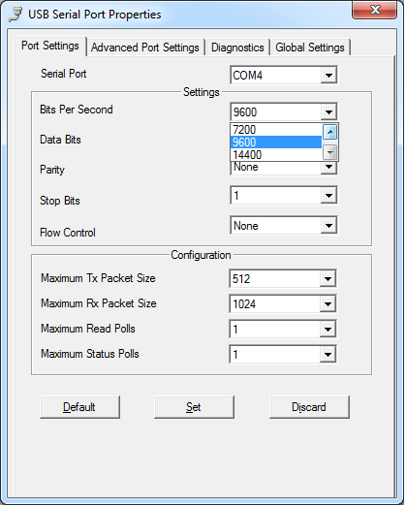Open the Parity dropdown arrow
The height and width of the screenshot is (507, 406).
329,168
